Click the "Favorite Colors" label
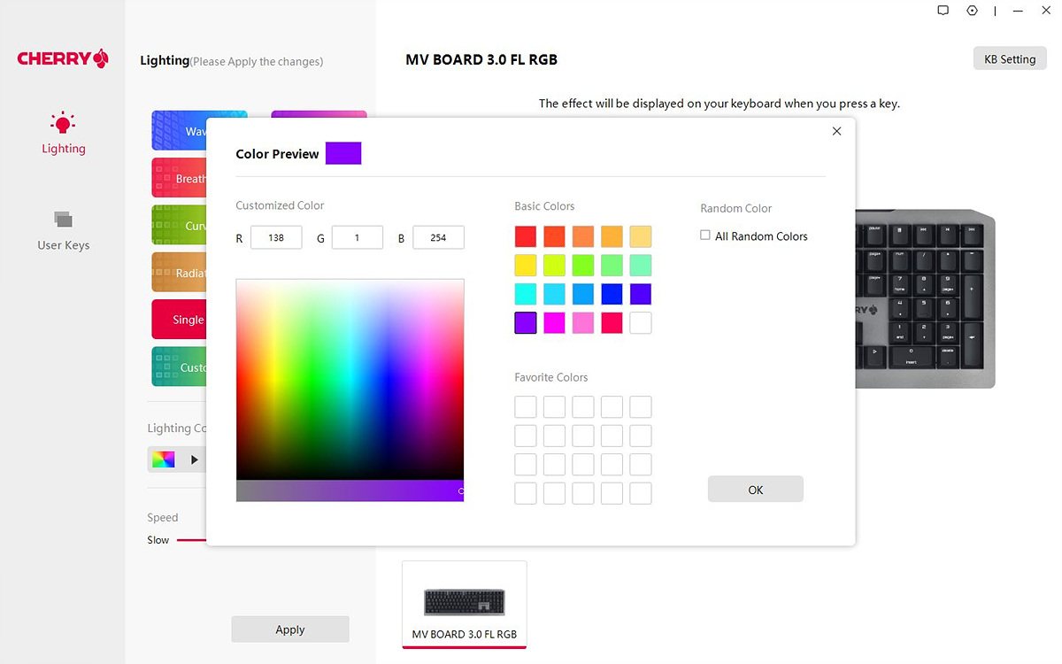The image size is (1062, 664). point(551,377)
